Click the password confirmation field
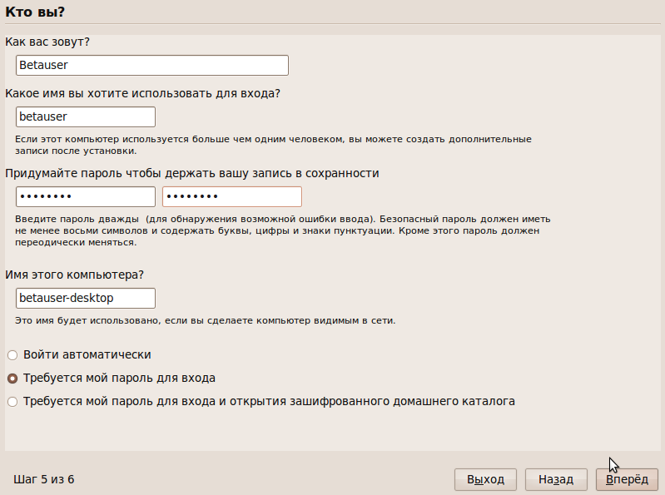 (x=232, y=196)
